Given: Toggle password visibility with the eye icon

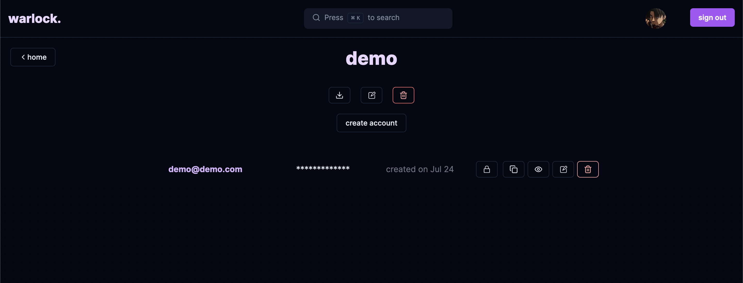Looking at the screenshot, I should (538, 169).
